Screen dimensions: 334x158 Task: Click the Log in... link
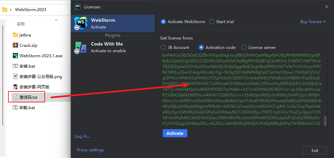82,136
